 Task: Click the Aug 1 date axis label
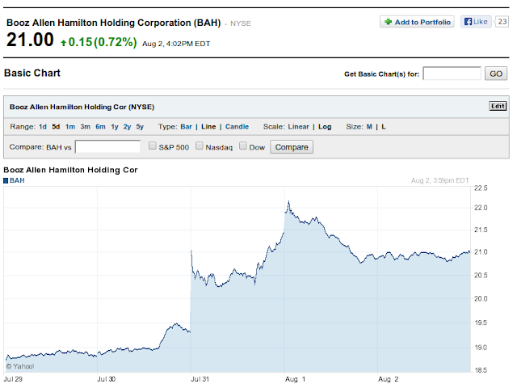pos(295,379)
